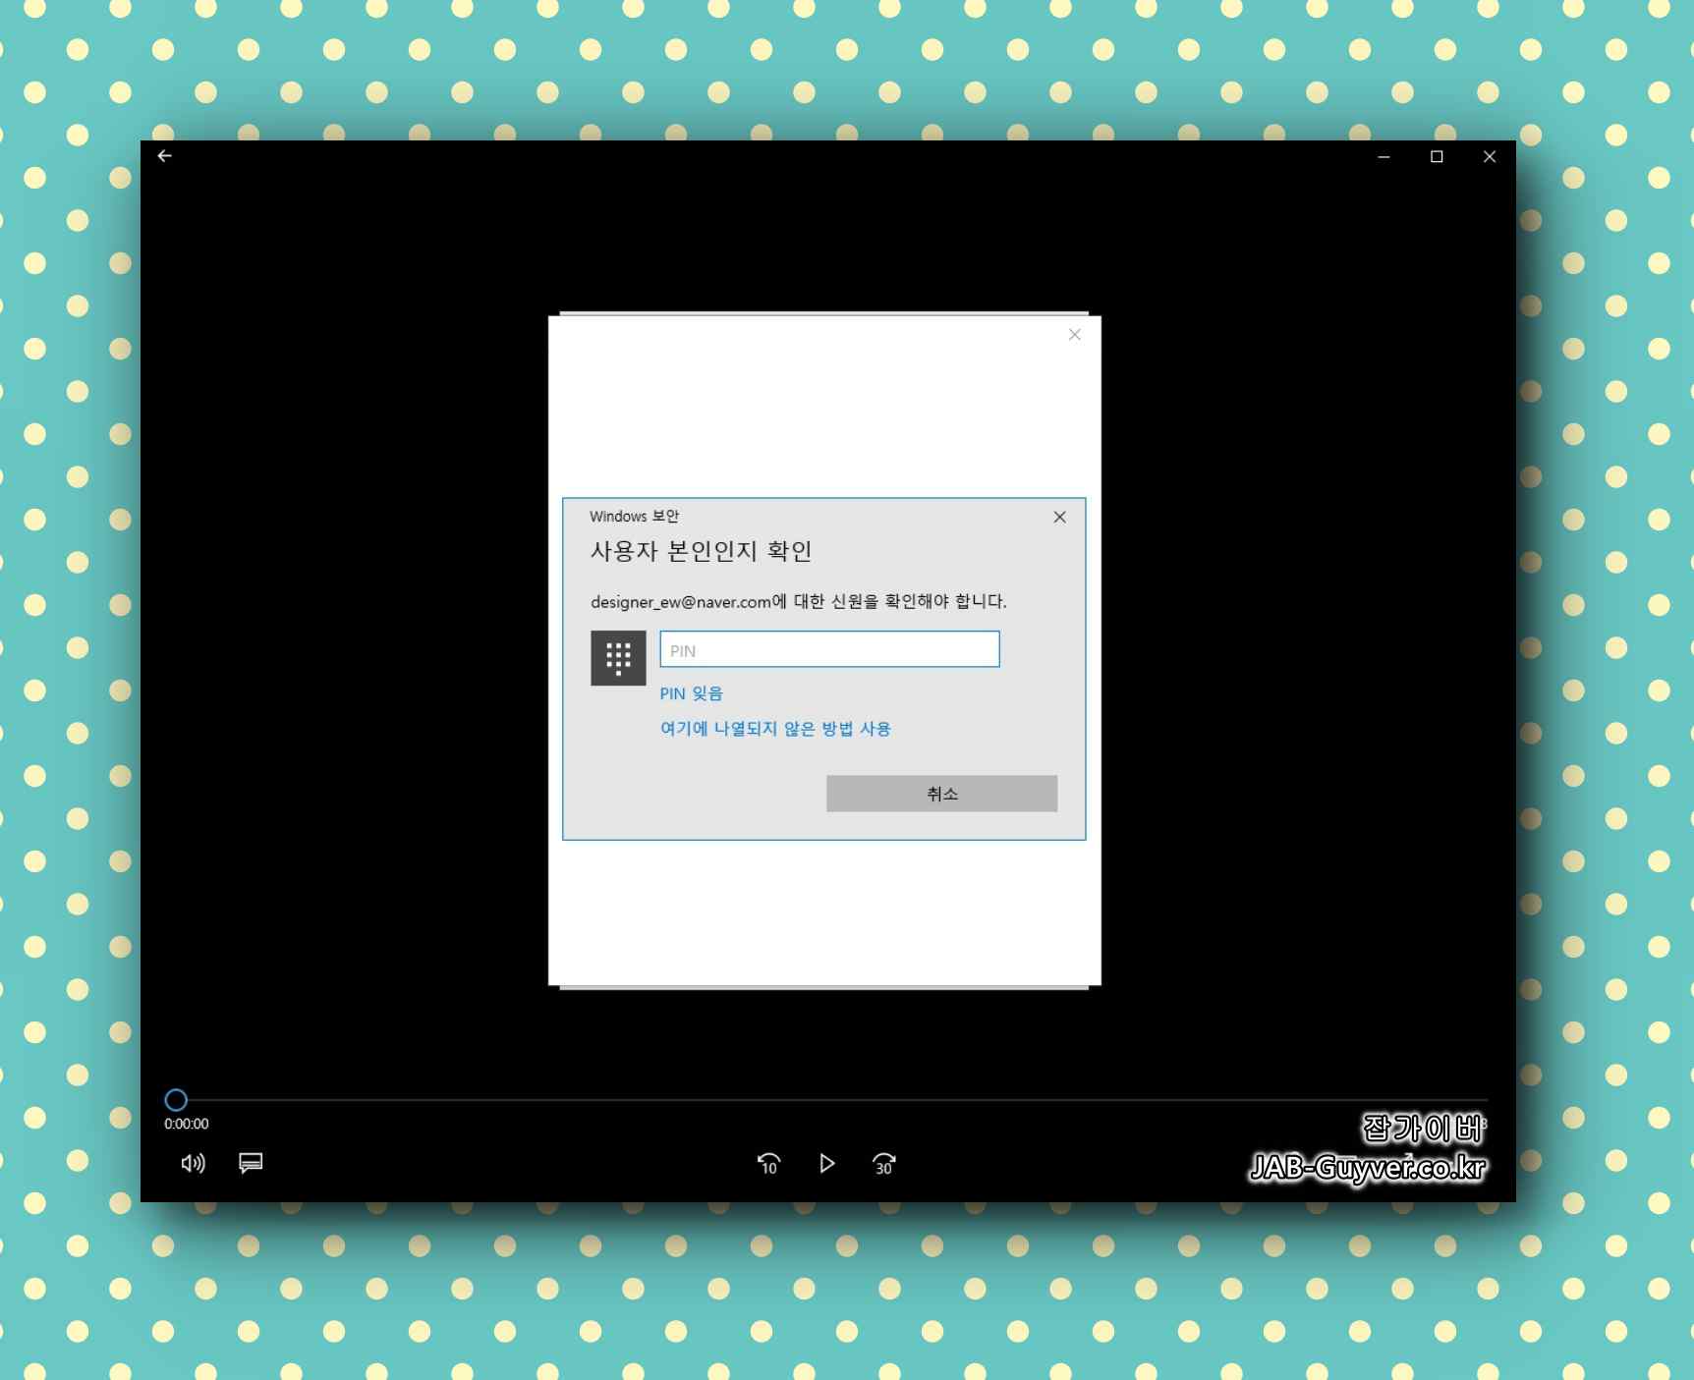Click the seek bar position knob
1694x1380 pixels.
click(176, 1100)
